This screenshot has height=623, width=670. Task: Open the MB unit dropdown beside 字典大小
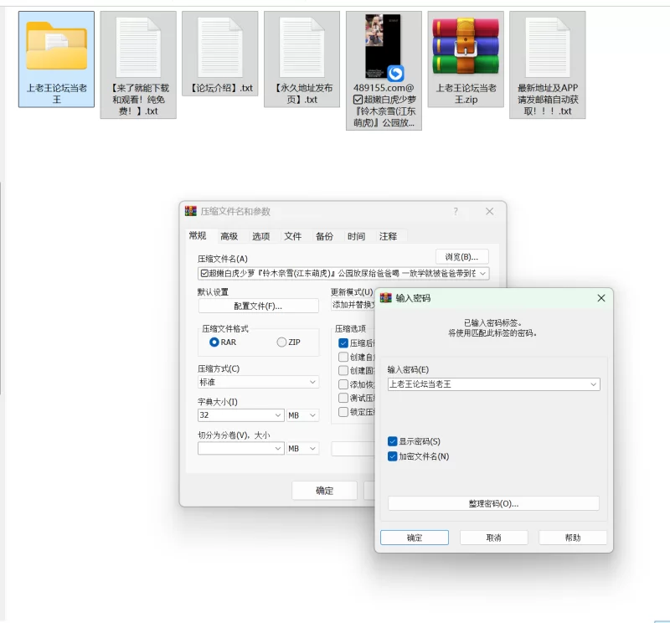pyautogui.click(x=302, y=414)
